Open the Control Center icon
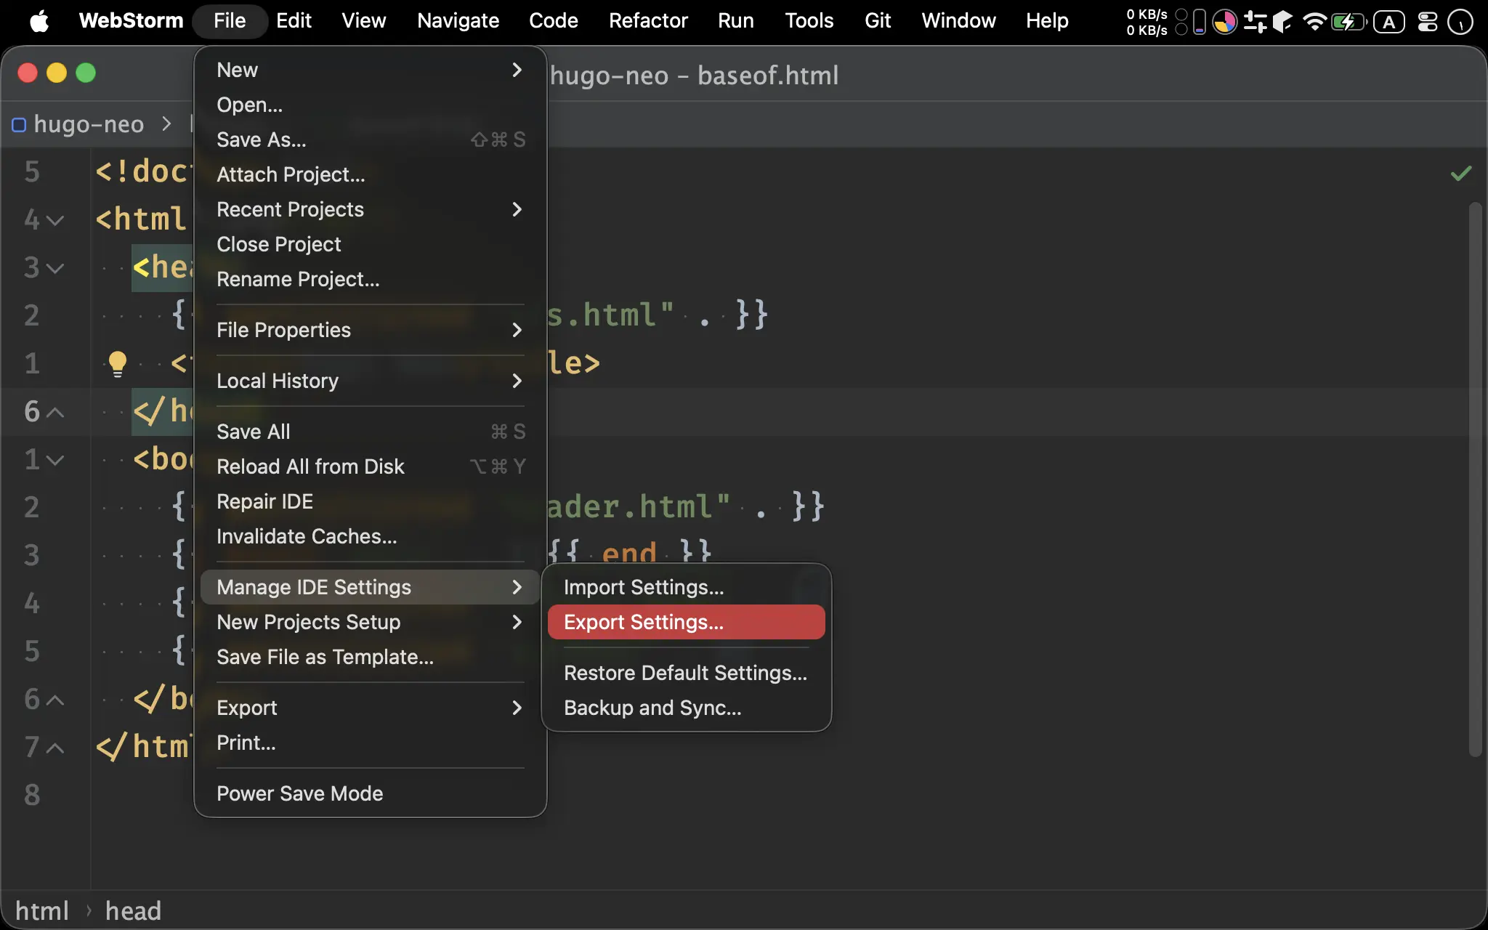The height and width of the screenshot is (930, 1488). click(x=1428, y=21)
